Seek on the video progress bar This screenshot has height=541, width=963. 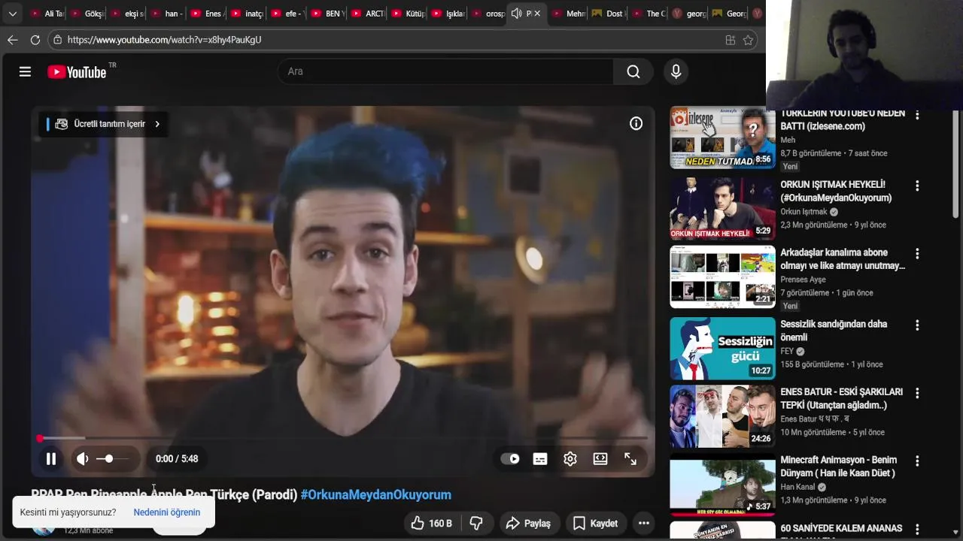[x=343, y=438]
